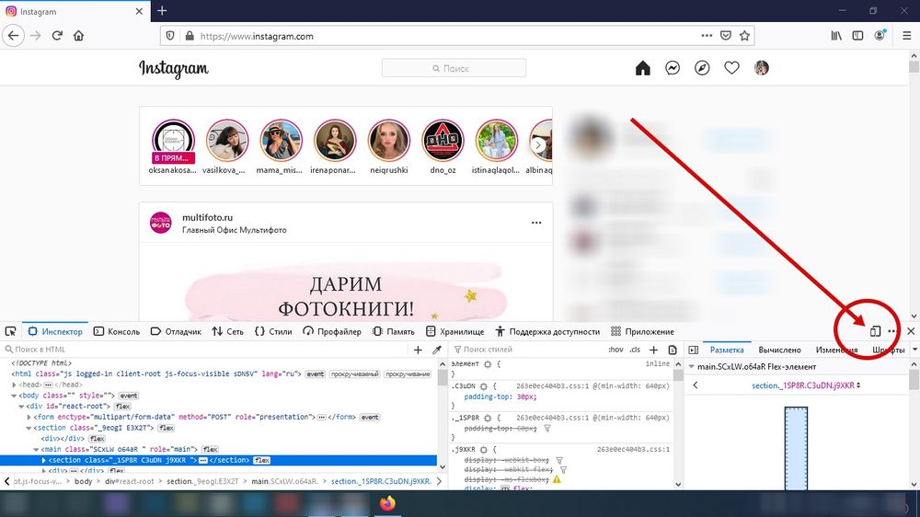Bookmark this page with the star icon
The height and width of the screenshot is (517, 920).
[744, 36]
